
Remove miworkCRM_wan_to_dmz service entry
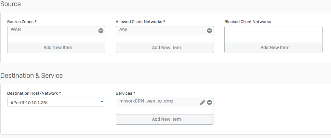pyautogui.click(x=209, y=103)
